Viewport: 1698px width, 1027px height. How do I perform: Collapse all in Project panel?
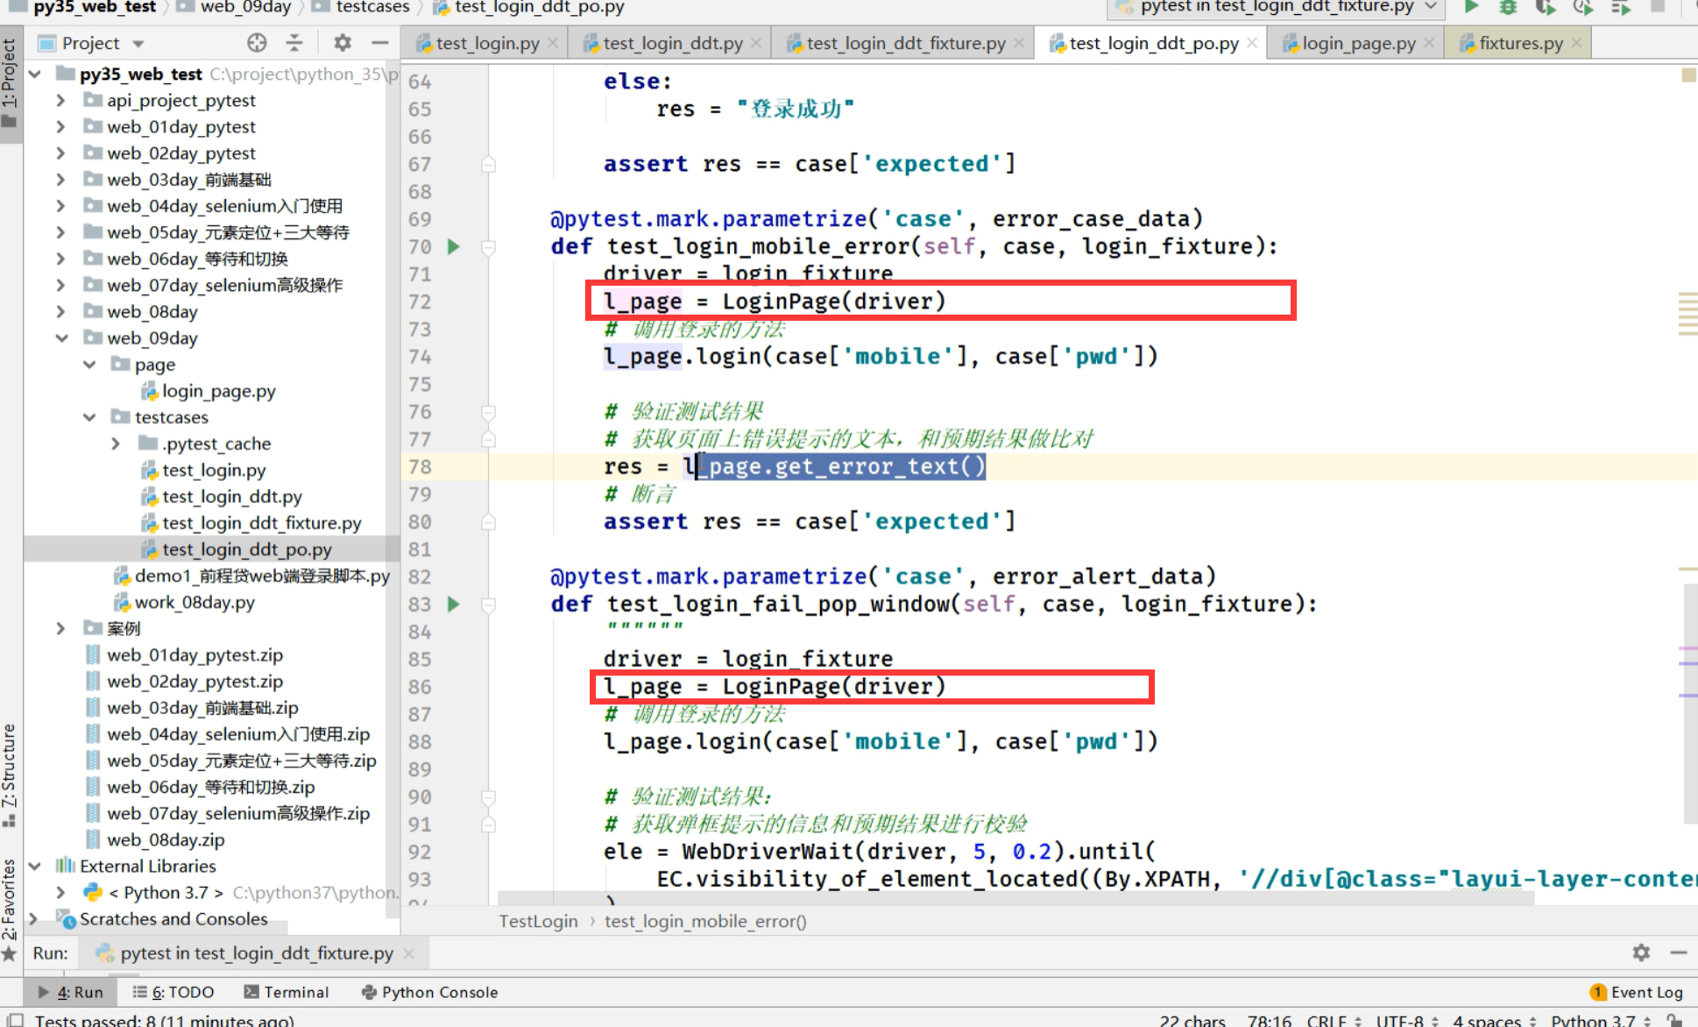294,43
